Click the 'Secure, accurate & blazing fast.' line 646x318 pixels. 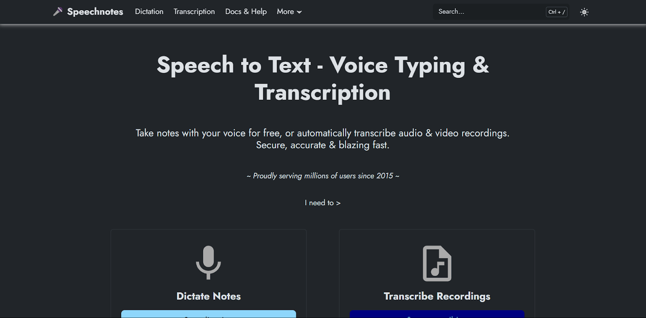pyautogui.click(x=323, y=145)
